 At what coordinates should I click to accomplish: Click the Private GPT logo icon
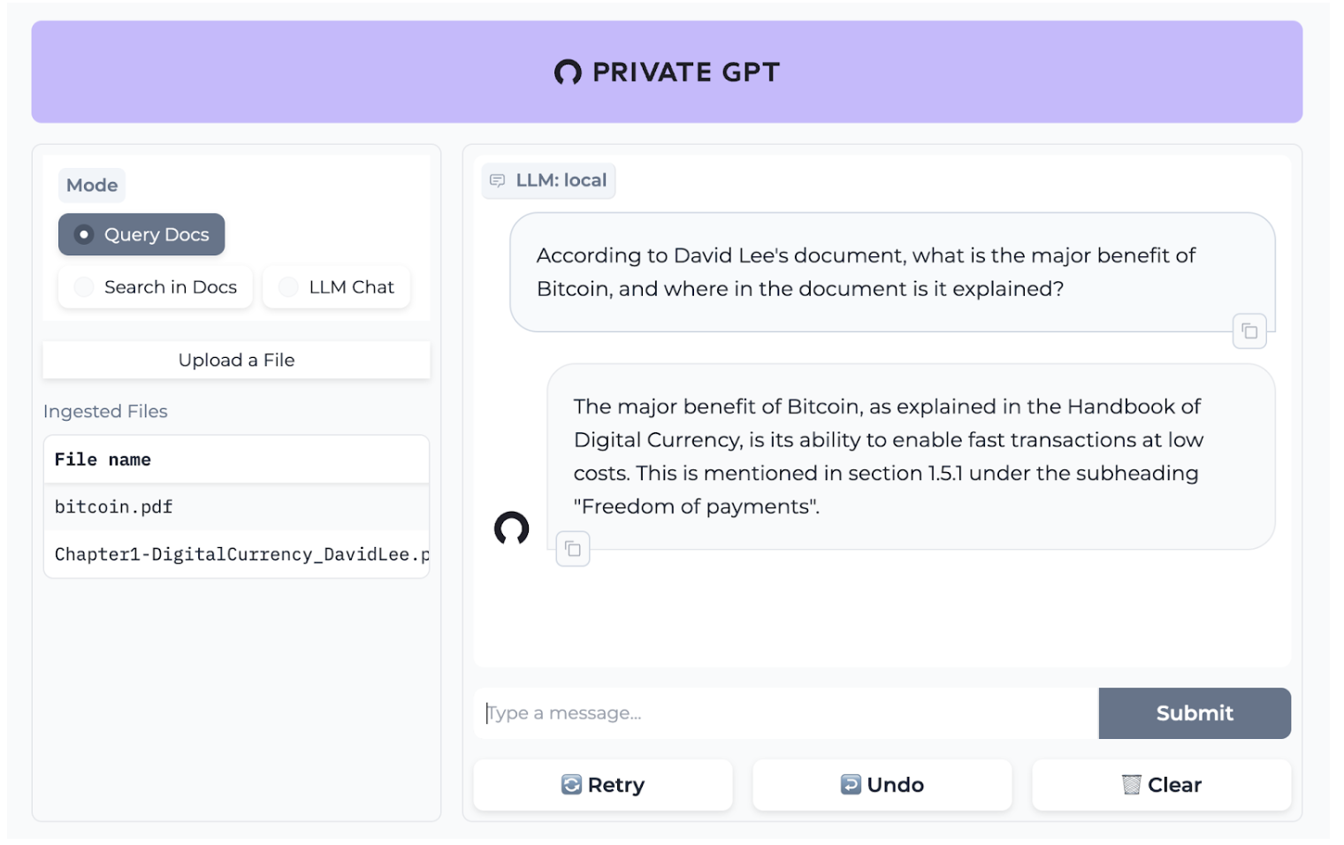coord(567,71)
